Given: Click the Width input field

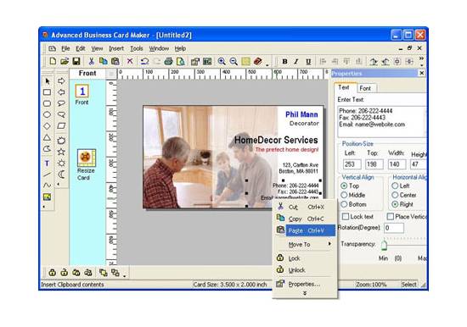Looking at the screenshot, I should (397, 164).
